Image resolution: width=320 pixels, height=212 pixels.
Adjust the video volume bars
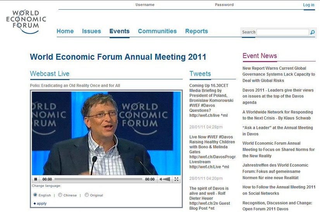[166, 179]
